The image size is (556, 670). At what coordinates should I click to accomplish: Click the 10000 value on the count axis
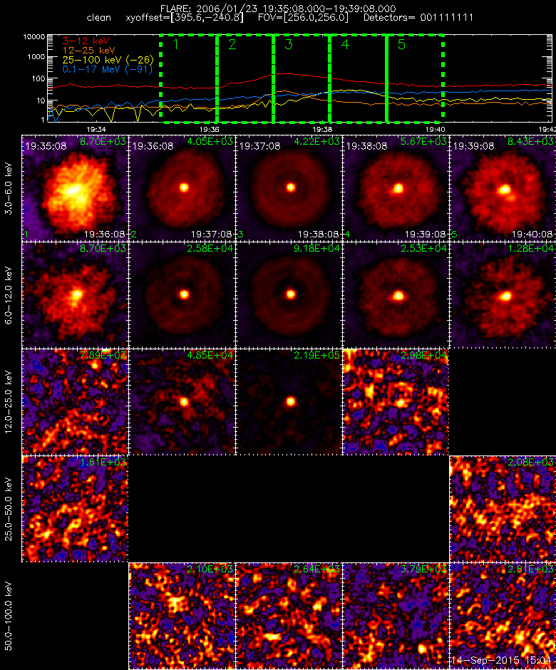tap(34, 37)
